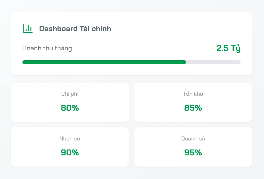Click the green filled portion of progress bar
The width and height of the screenshot is (264, 179).
point(104,62)
